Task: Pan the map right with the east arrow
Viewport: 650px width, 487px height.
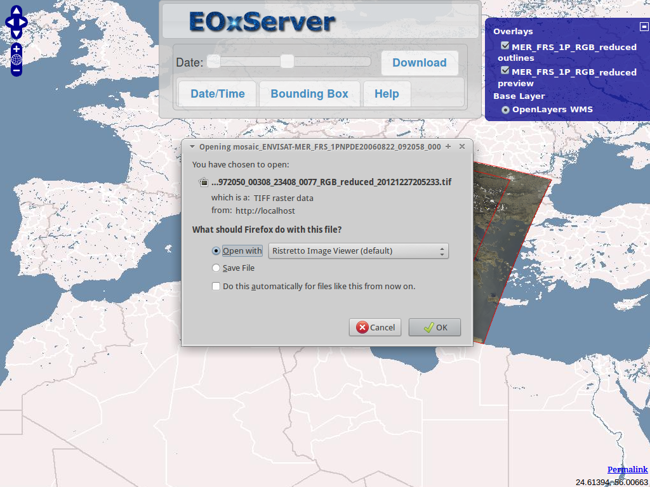Action: [x=23, y=22]
